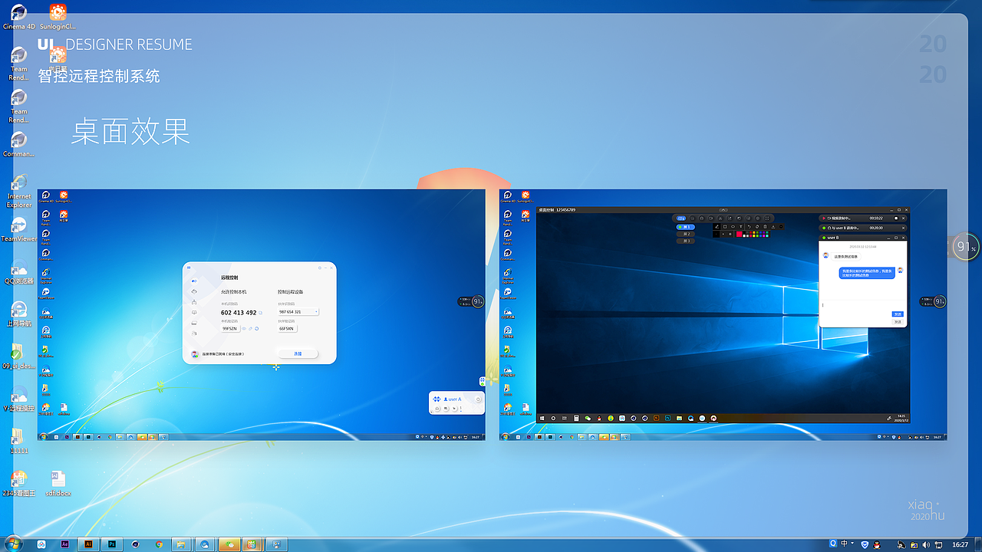This screenshot has width=982, height=552.
Task: Click the 91% performance floating widget
Action: pos(965,247)
